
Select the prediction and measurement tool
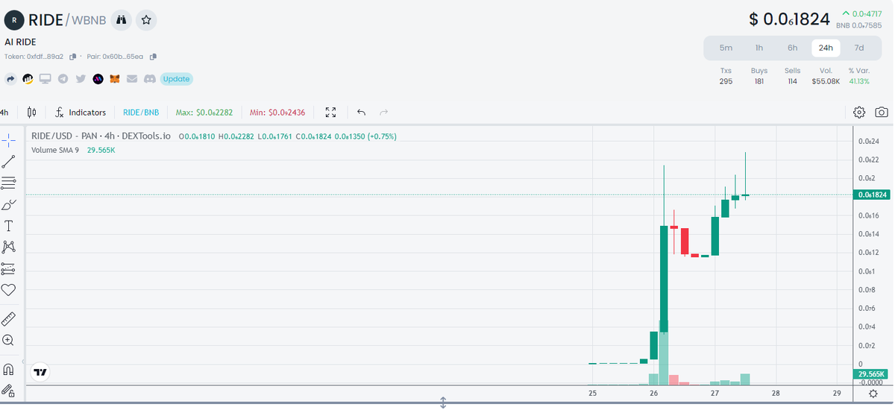(x=8, y=268)
